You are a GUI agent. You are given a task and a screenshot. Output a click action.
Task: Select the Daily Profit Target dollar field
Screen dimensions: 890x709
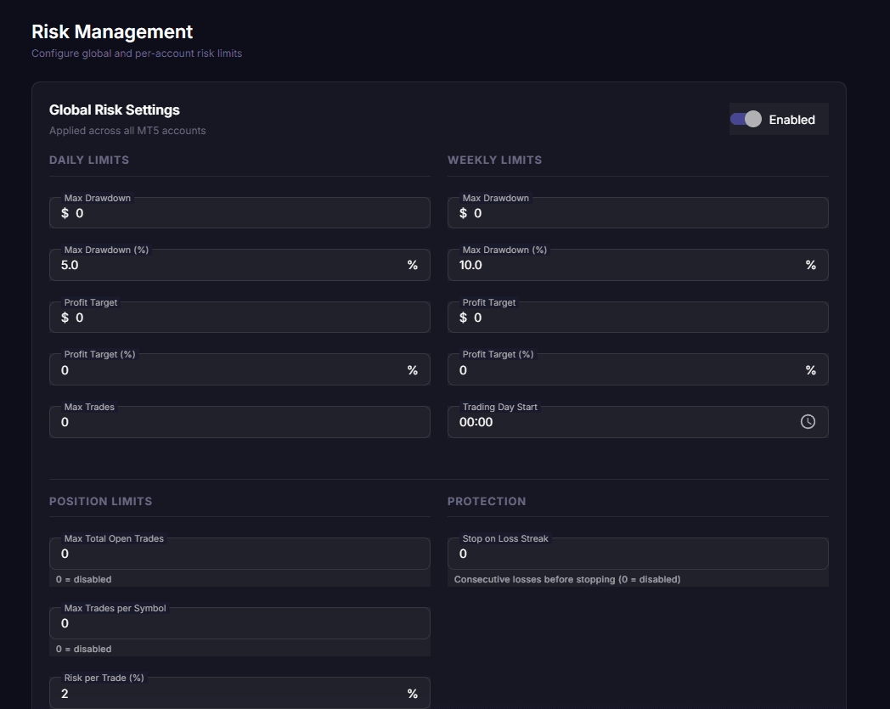(x=246, y=318)
